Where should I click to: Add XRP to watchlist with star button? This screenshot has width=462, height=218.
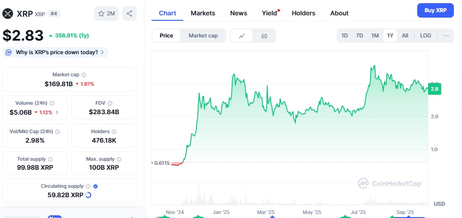pyautogui.click(x=106, y=14)
